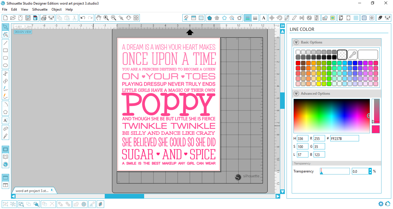This screenshot has height=209, width=393.
Task: Toggle the dashed line style option
Action: coord(255,18)
